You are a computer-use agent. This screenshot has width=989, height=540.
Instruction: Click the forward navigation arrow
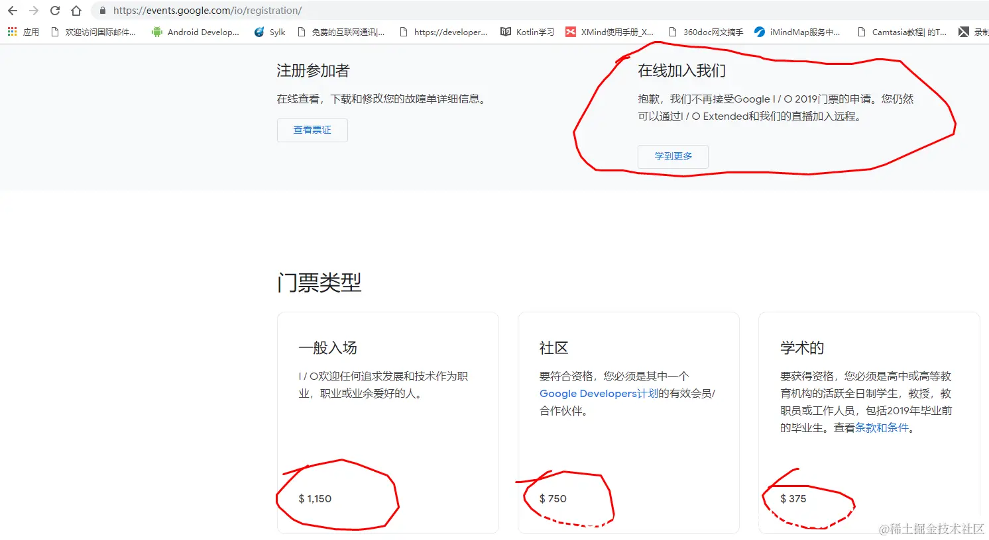[34, 11]
